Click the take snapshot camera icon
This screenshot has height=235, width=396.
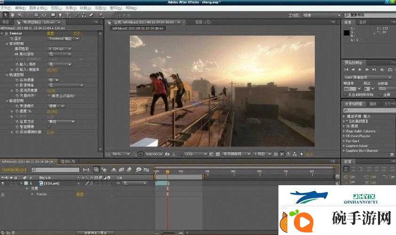[167, 154]
